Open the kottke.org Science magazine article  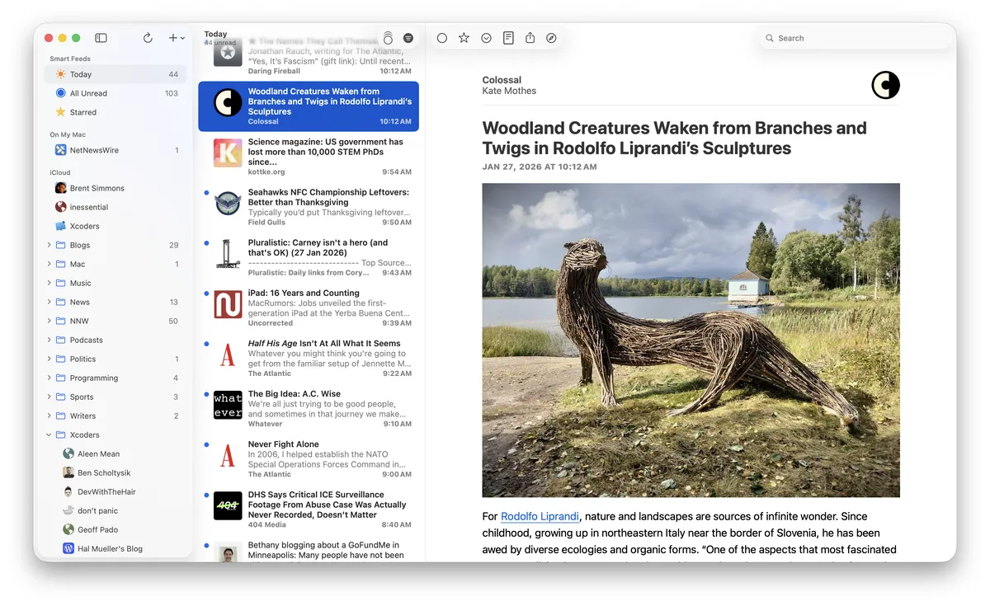pyautogui.click(x=309, y=157)
